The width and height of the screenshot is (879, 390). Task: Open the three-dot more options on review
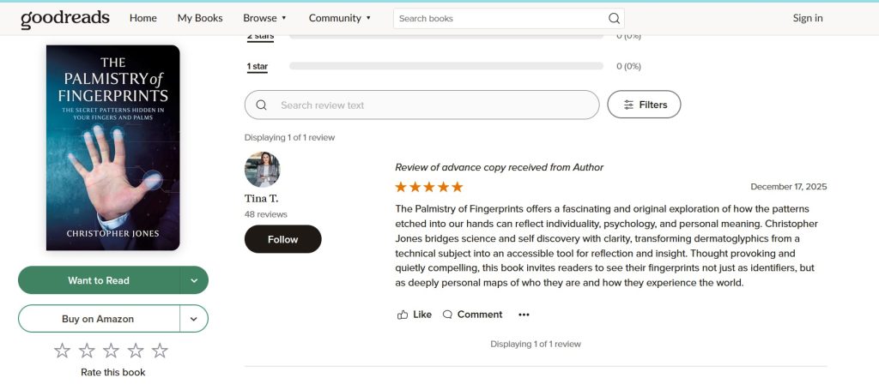click(x=524, y=315)
